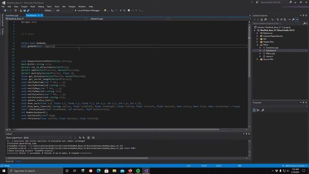Click the Quick Launch search box
Viewport: 309px width, 174px height.
pyautogui.click(x=274, y=2)
